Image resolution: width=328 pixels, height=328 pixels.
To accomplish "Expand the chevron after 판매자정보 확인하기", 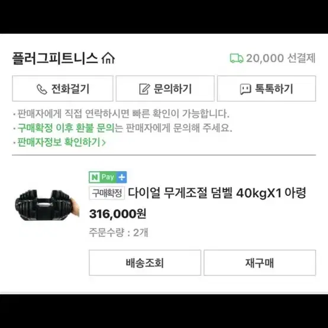I will coord(104,143).
